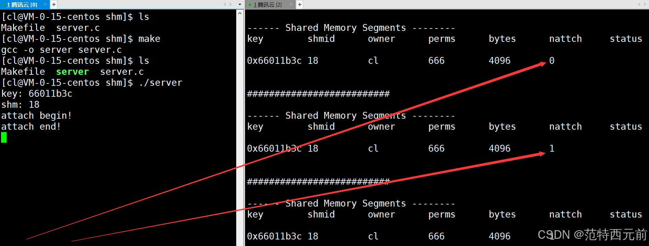Click the left terminal vertical scrollbar track
649x246 pixels.
coord(240,130)
